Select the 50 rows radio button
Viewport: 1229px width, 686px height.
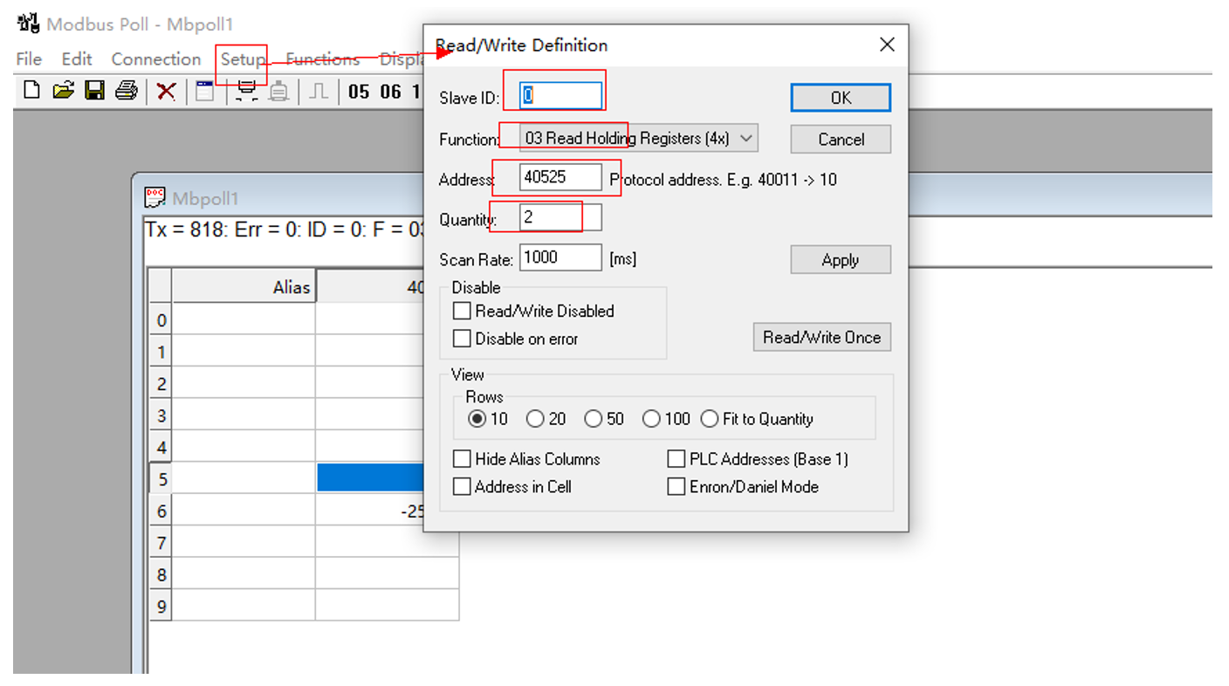pos(594,419)
